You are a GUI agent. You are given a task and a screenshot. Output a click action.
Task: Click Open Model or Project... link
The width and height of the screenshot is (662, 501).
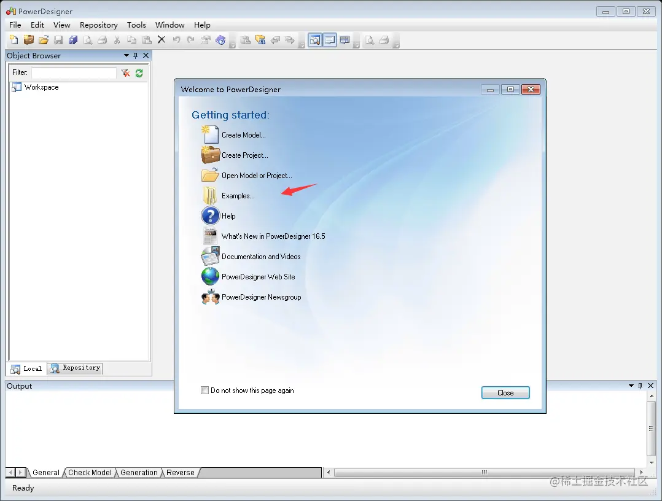(257, 176)
